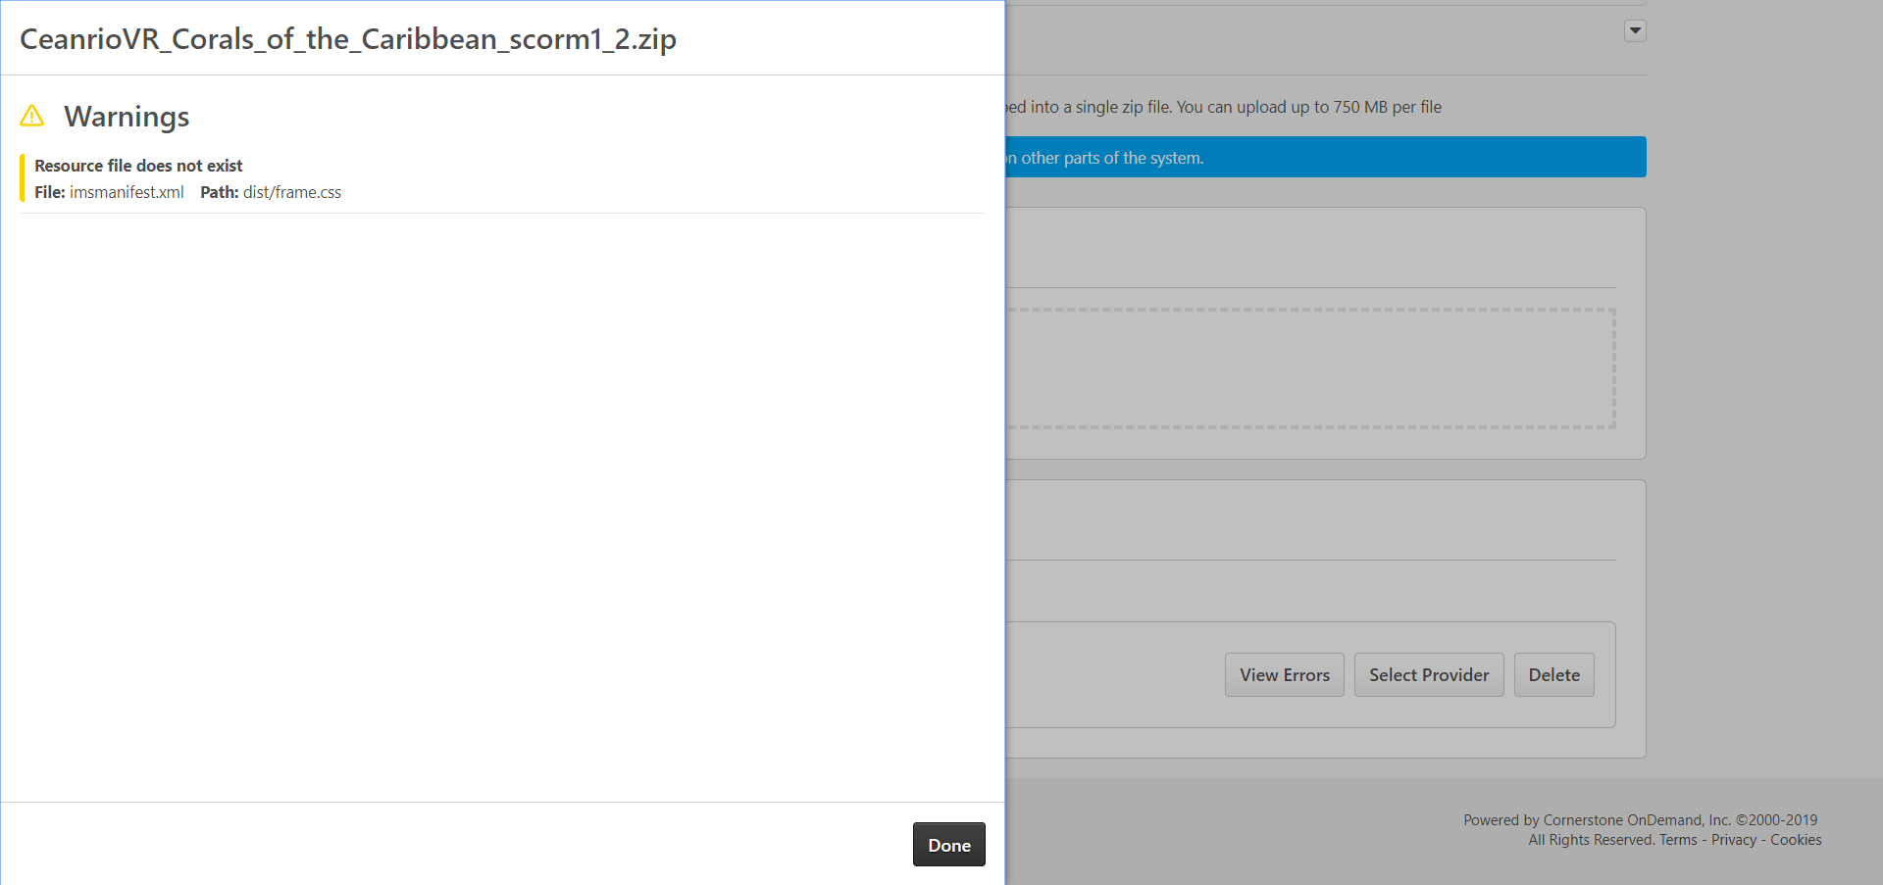Click the blue information banner
Image resolution: width=1883 pixels, height=885 pixels.
click(x=1326, y=157)
